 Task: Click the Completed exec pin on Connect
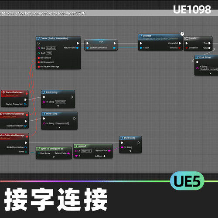coord(180,43)
